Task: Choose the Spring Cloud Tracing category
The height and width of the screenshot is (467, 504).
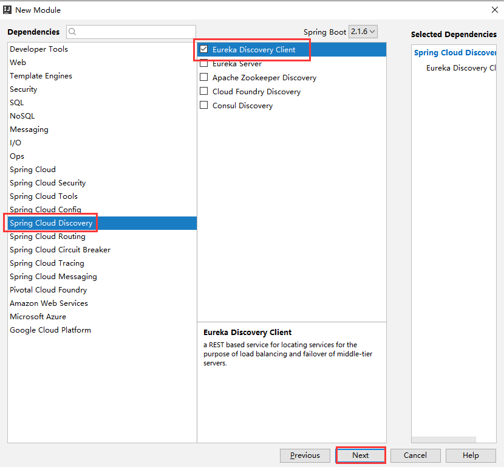Action: click(x=102, y=263)
